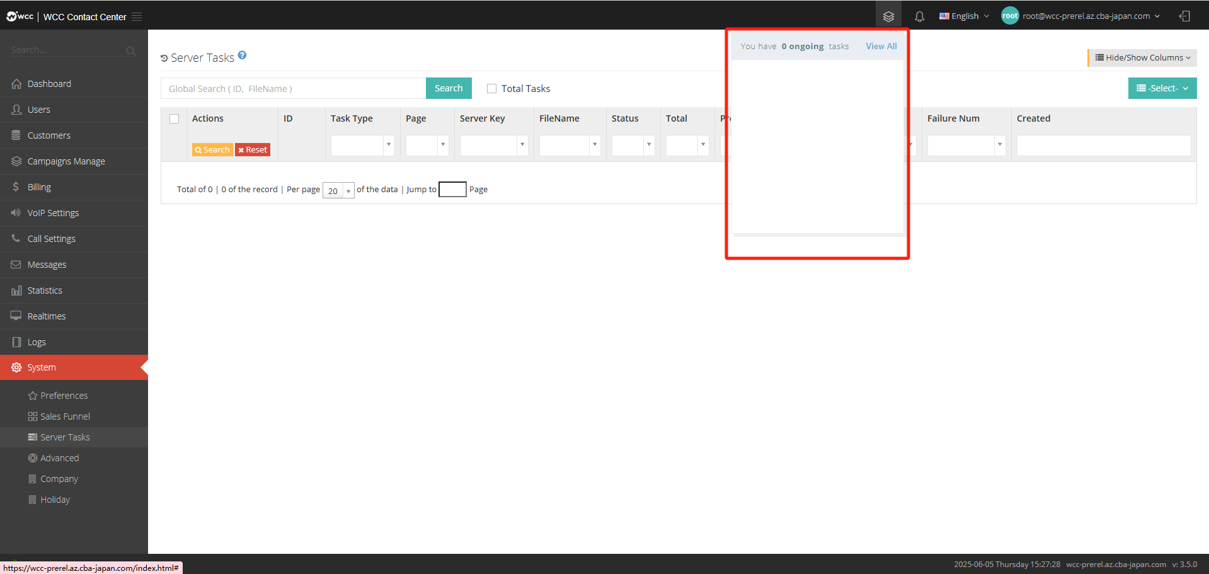Open the Status filter dropdown
Image resolution: width=1209 pixels, height=574 pixels.
pyautogui.click(x=633, y=145)
